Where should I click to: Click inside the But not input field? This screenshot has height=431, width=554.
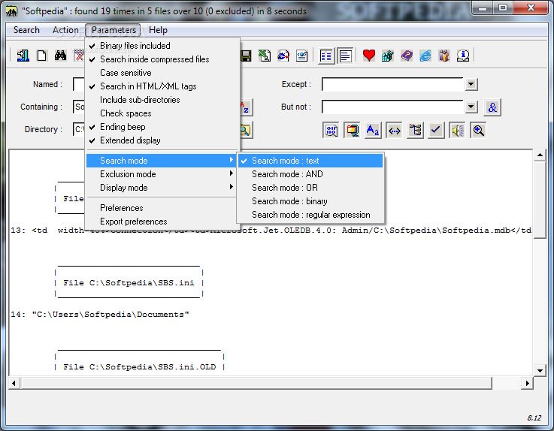pos(392,107)
